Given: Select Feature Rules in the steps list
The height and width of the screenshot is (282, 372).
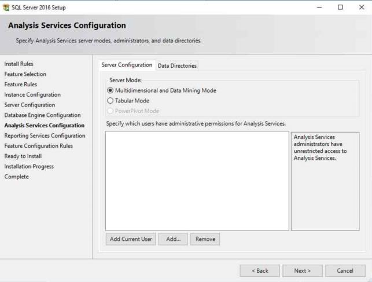Looking at the screenshot, I should 21,85.
